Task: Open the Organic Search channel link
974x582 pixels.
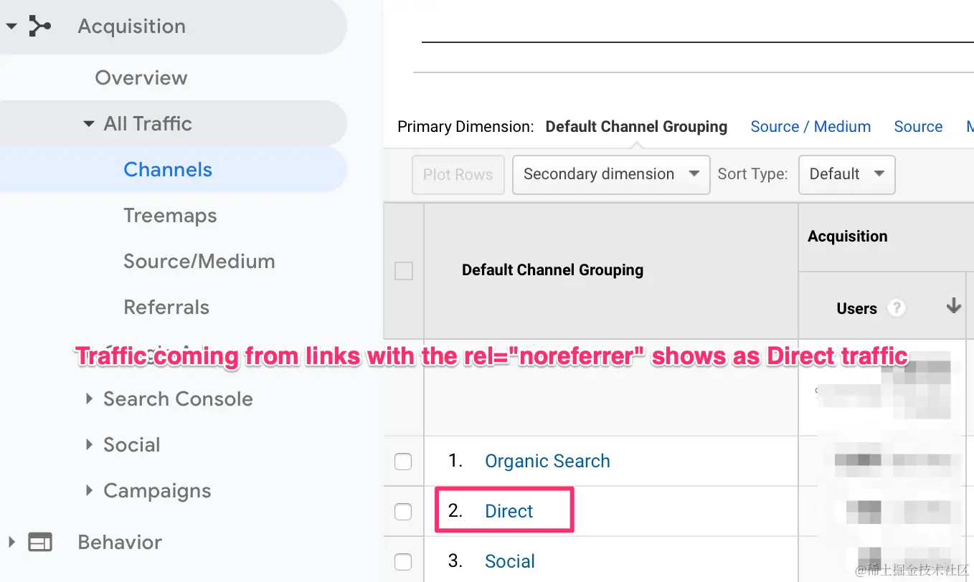Action: [547, 462]
